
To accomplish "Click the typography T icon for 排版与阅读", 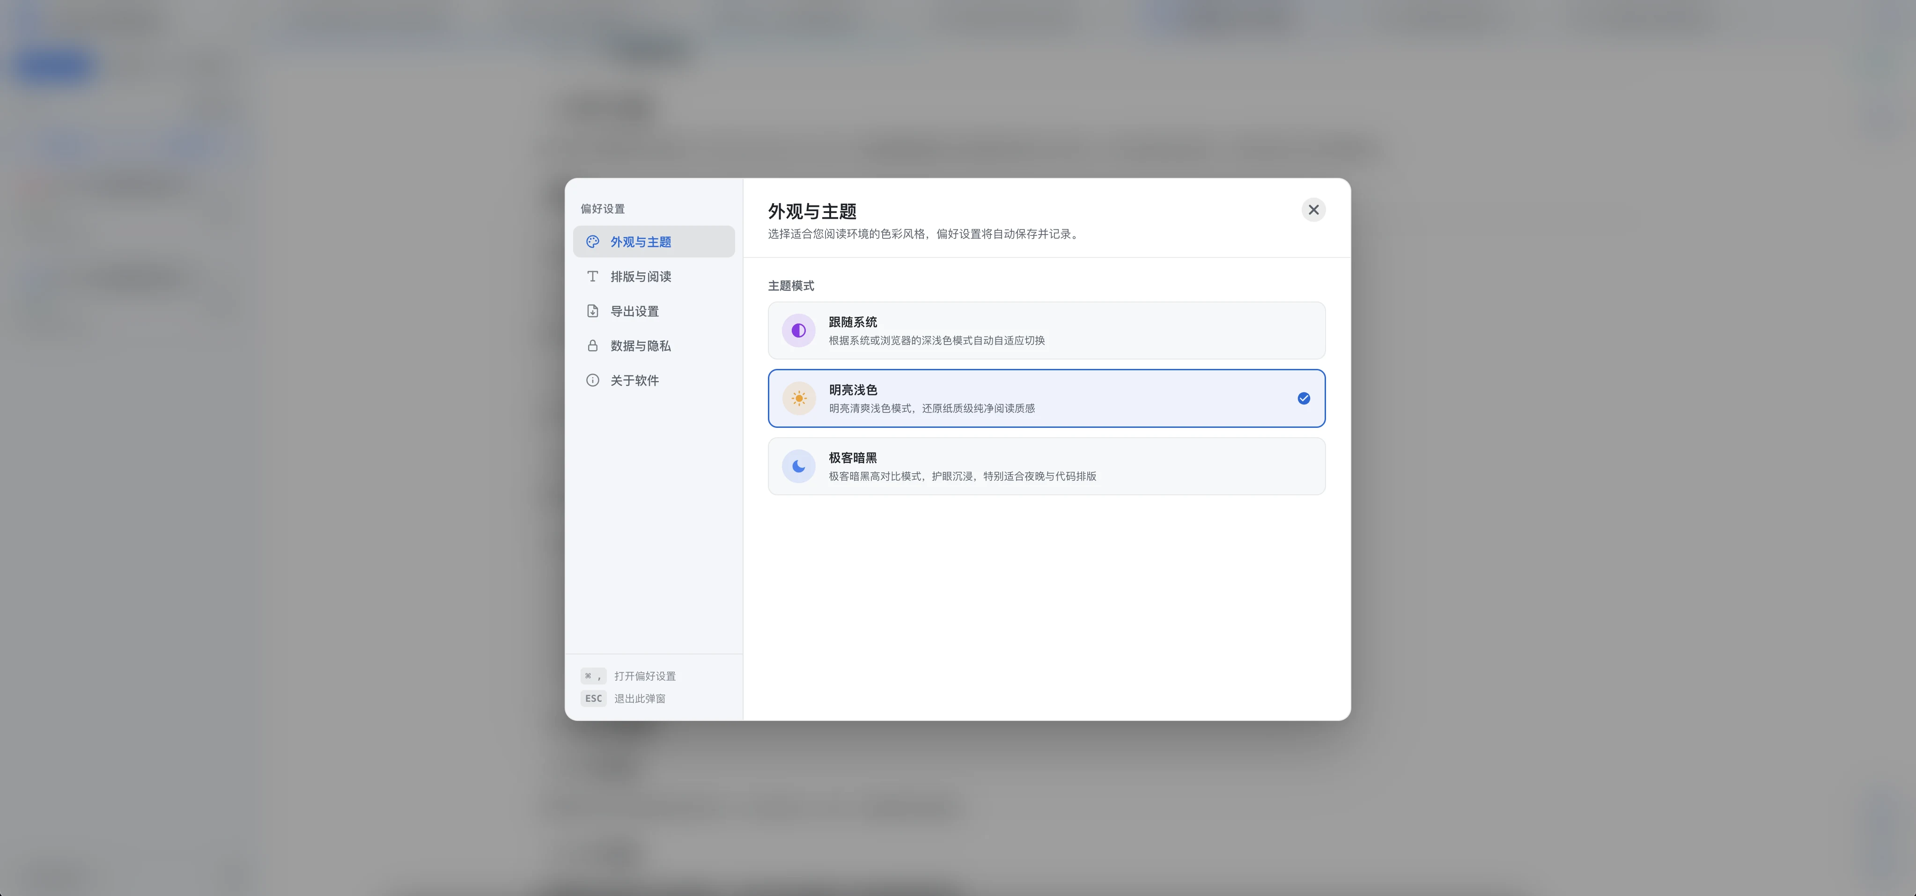I will [592, 277].
